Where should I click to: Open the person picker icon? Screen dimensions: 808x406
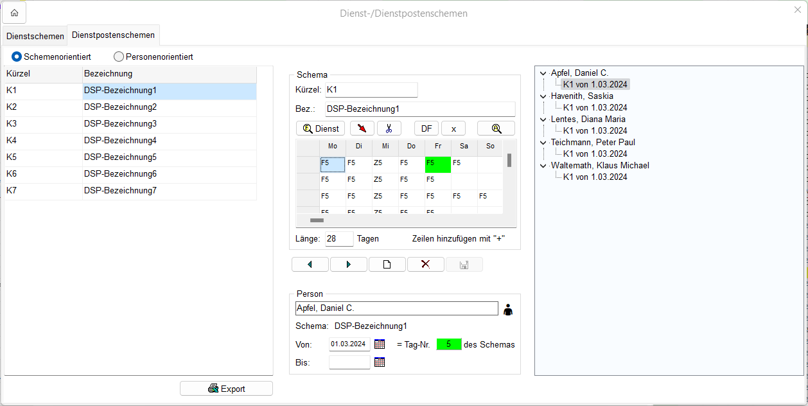[x=508, y=310]
